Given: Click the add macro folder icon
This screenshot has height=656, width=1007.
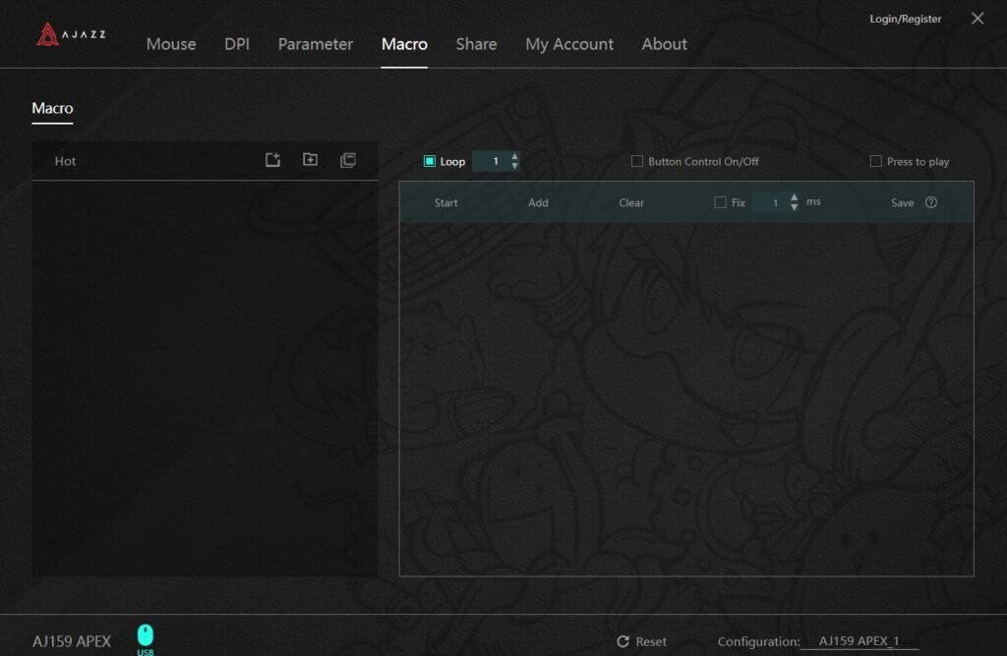Looking at the screenshot, I should coord(310,160).
